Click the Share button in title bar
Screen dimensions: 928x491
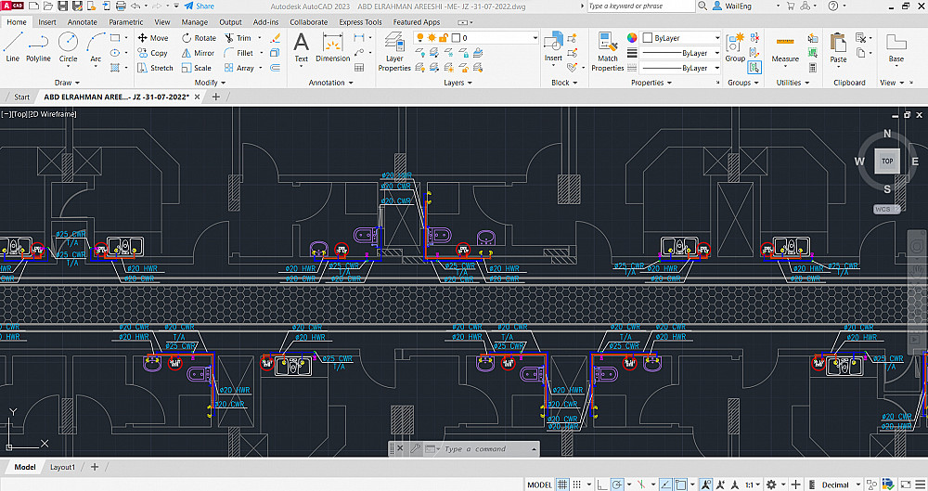[200, 6]
